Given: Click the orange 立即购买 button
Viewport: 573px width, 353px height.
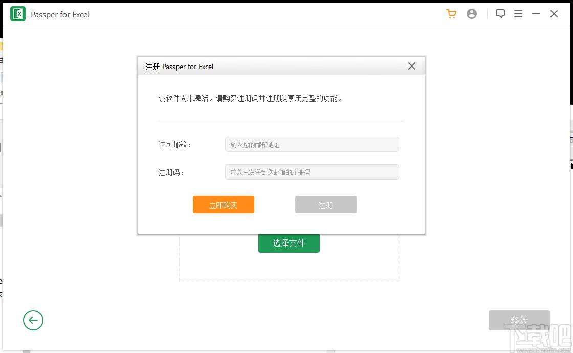Looking at the screenshot, I should point(223,205).
